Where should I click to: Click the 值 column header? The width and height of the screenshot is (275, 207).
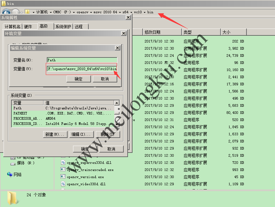[x=79, y=103]
